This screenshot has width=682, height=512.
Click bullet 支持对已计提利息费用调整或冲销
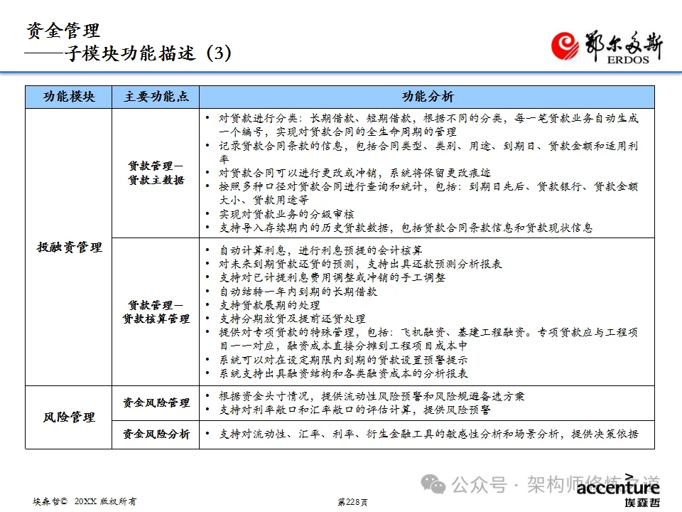coord(332,277)
